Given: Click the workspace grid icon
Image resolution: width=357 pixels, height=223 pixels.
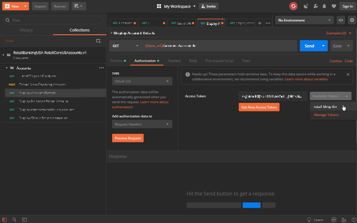Looking at the screenshot, I should point(159,6).
